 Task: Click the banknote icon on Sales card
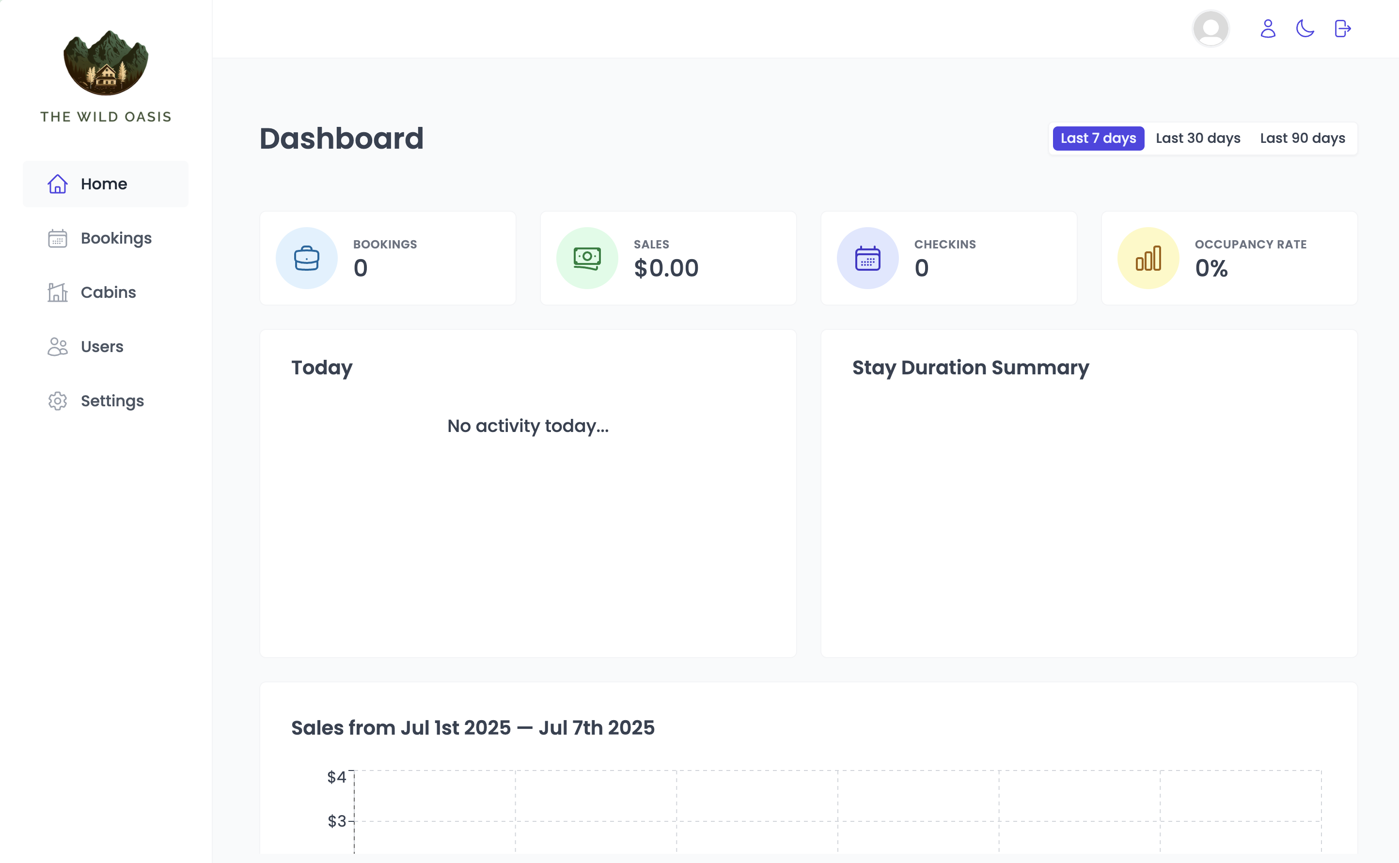(x=587, y=258)
